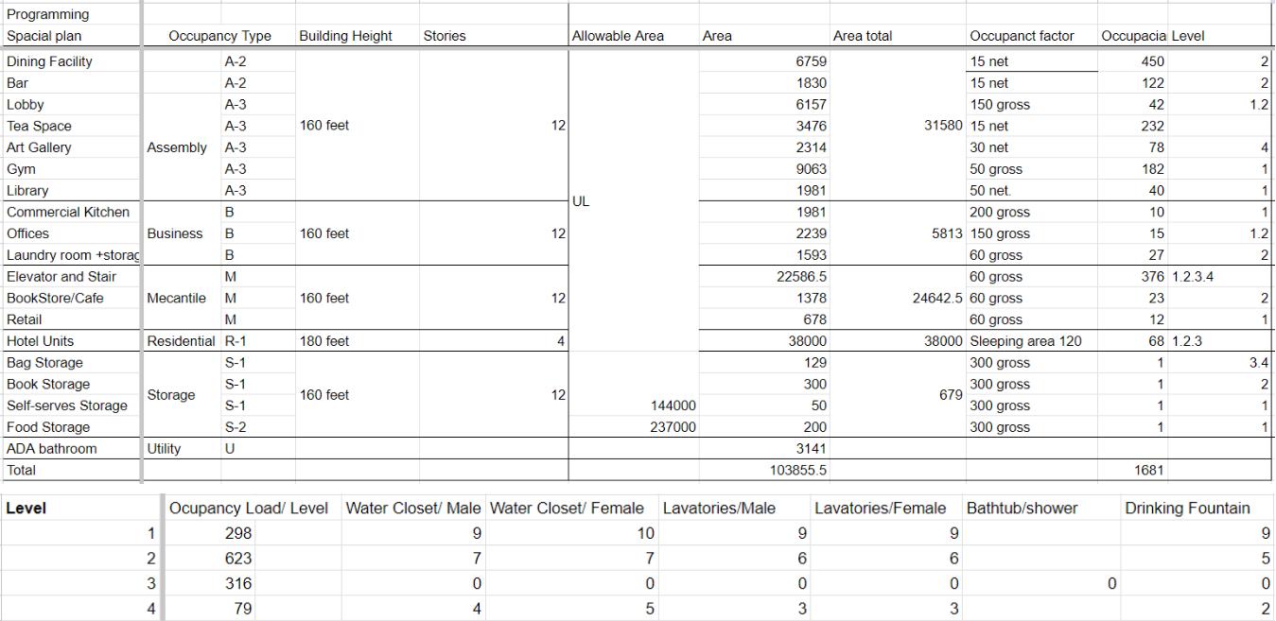Click the area total '31580'
Viewport: 1276px width, 621px height.
coord(898,126)
